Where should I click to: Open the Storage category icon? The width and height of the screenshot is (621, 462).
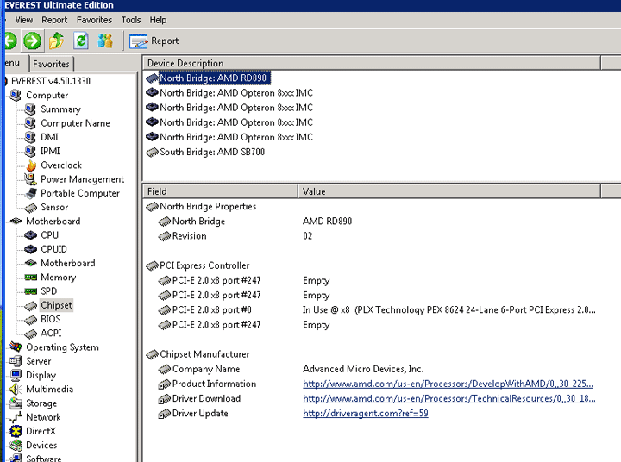16,403
